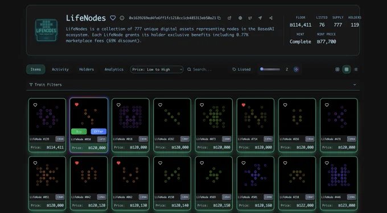Favorite the LifeNodes collection heart icon
Screen dimensions: 387x213
coord(113,18)
